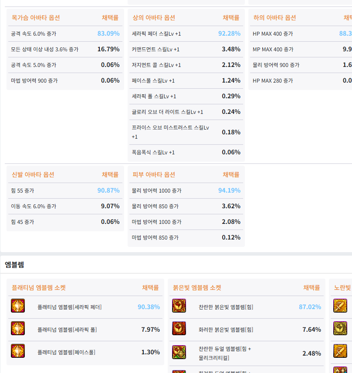This screenshot has height=373, width=352.
Task: Click the 0.18% adoption rate value
Action: pyautogui.click(x=231, y=132)
